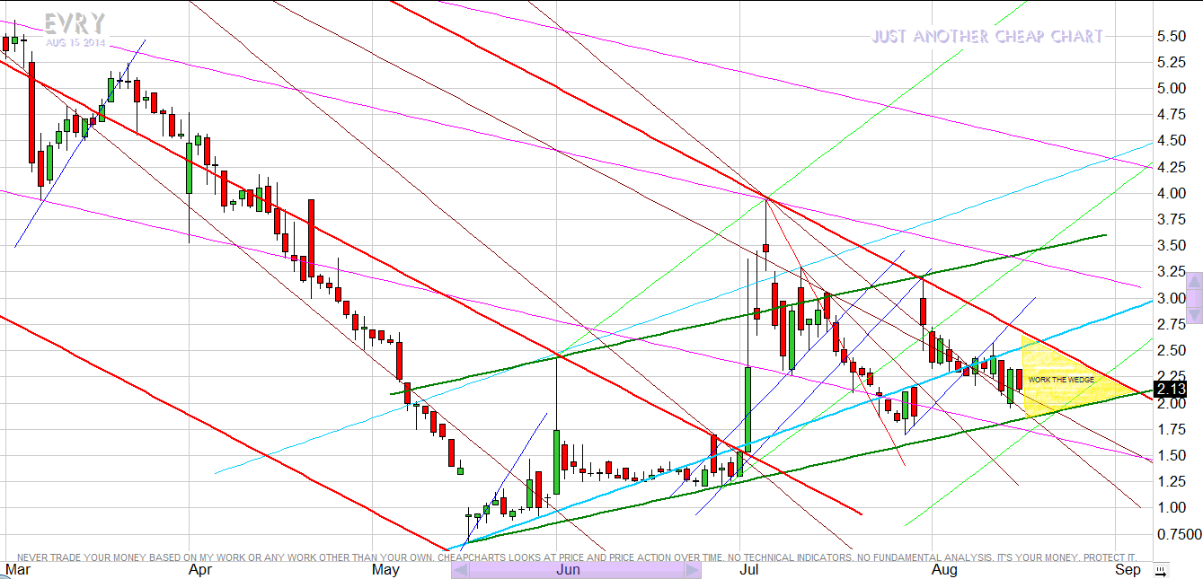
Task: Click the EVRY ticker symbol label
Action: tap(75, 23)
